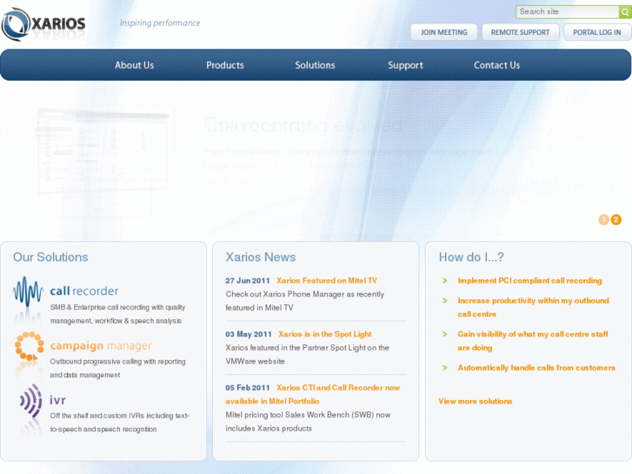
Task: Click the green search magnifier button
Action: pyautogui.click(x=625, y=12)
